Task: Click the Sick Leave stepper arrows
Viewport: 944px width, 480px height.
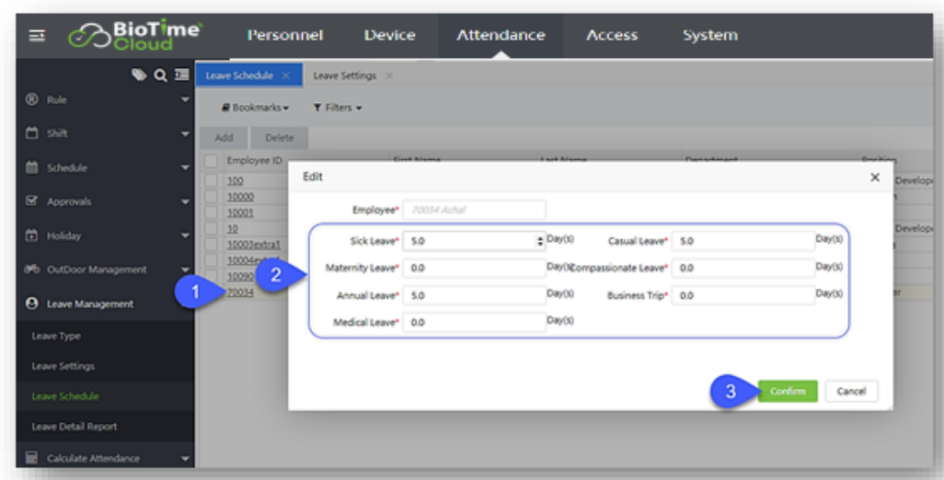Action: coord(540,241)
